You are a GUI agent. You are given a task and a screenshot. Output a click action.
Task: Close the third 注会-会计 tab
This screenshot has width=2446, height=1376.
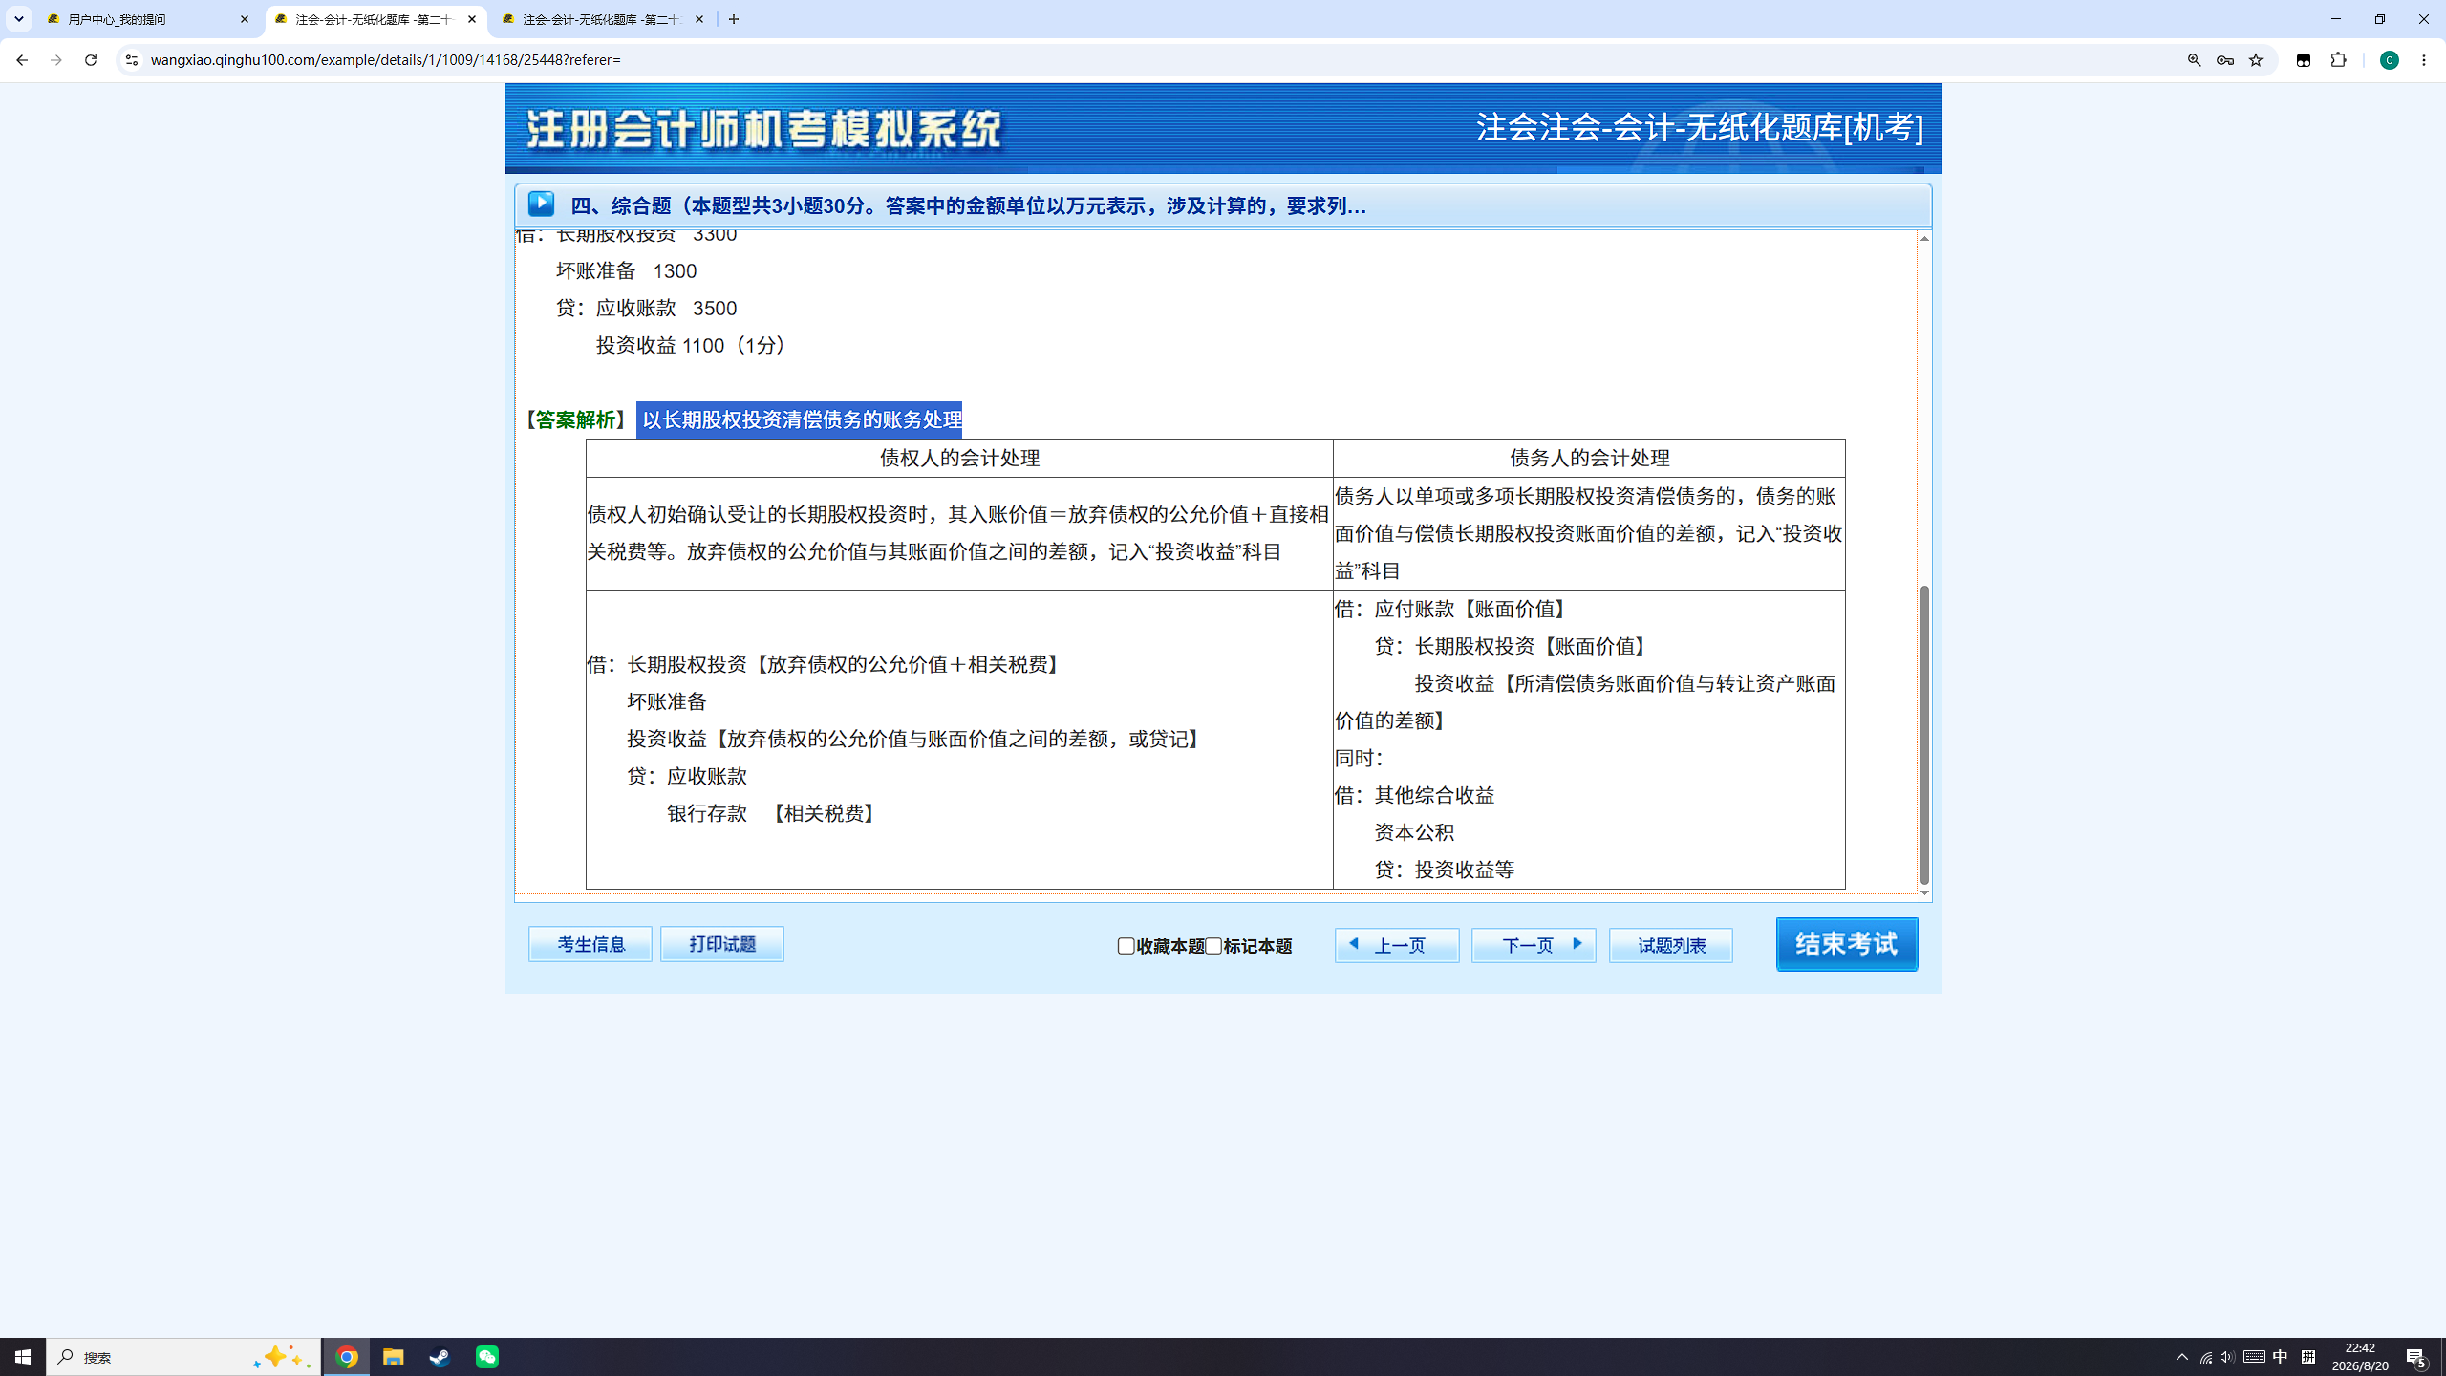(x=699, y=19)
